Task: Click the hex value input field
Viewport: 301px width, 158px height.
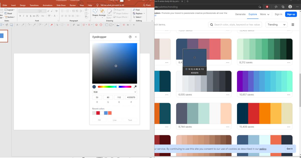Action: point(131,97)
